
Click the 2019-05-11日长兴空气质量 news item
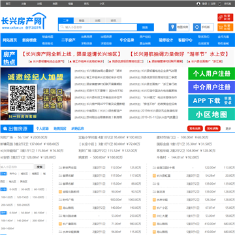coord(153,117)
